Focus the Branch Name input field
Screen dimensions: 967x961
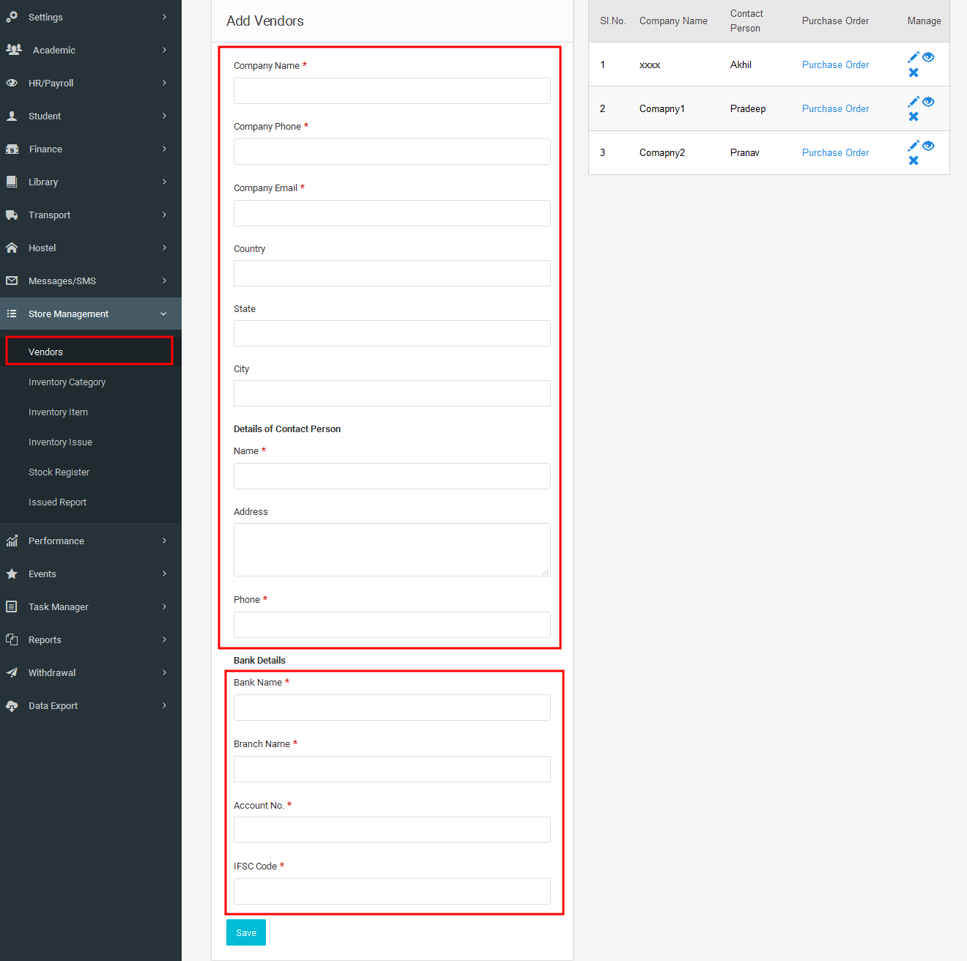pyautogui.click(x=392, y=769)
